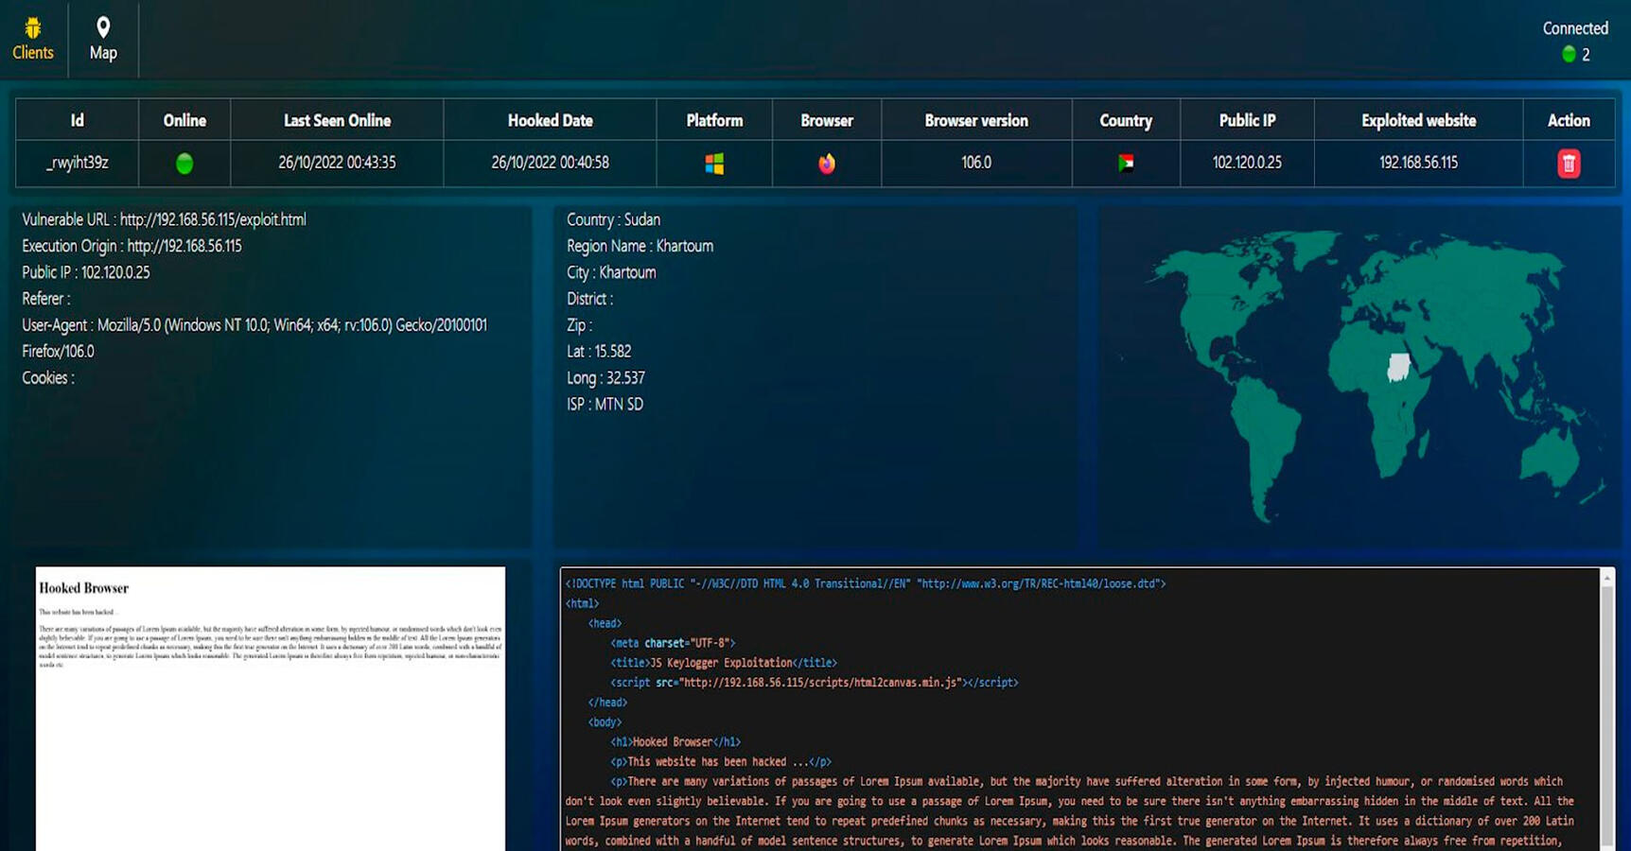Click the html2canvas.min.js script line

815,683
